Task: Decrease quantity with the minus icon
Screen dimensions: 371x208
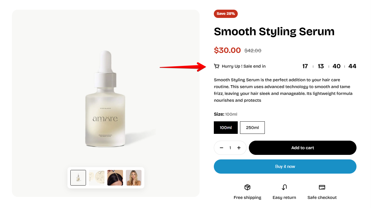Action: pos(222,148)
